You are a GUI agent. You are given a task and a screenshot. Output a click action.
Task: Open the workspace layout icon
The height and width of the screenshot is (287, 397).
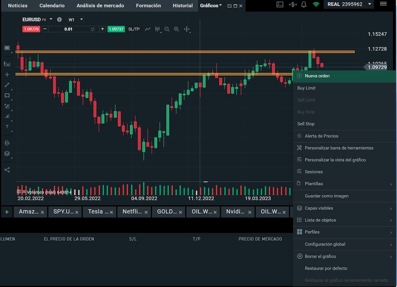[280, 4]
